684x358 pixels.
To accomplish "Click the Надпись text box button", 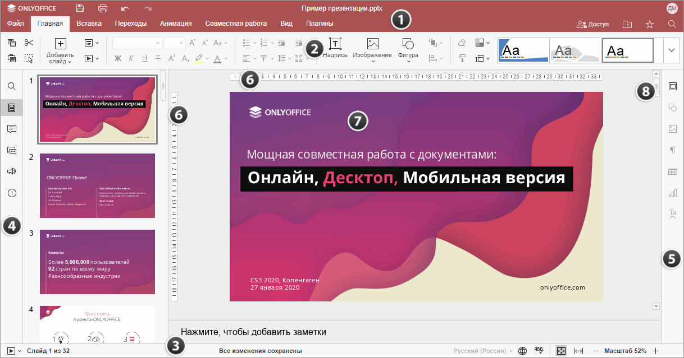I will pos(335,49).
